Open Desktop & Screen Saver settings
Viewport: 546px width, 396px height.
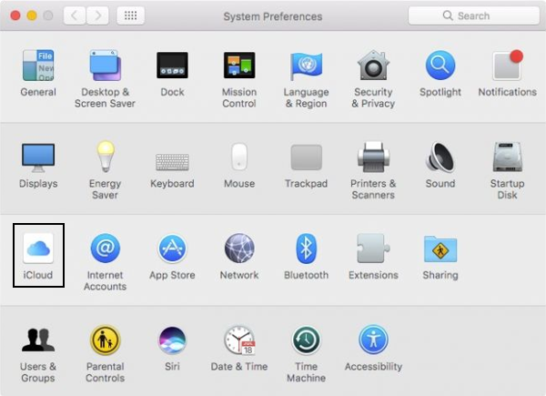pyautogui.click(x=105, y=78)
